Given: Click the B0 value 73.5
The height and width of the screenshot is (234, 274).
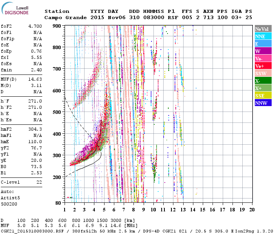Looking at the screenshot, I should coord(36,167).
